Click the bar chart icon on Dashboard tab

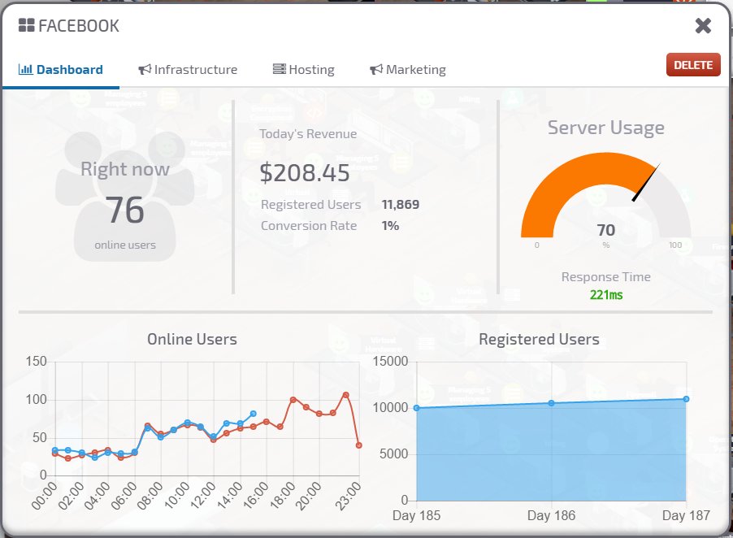click(26, 69)
